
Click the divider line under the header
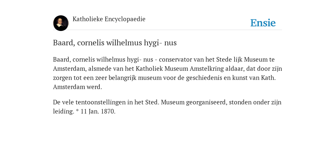[x=167, y=30]
